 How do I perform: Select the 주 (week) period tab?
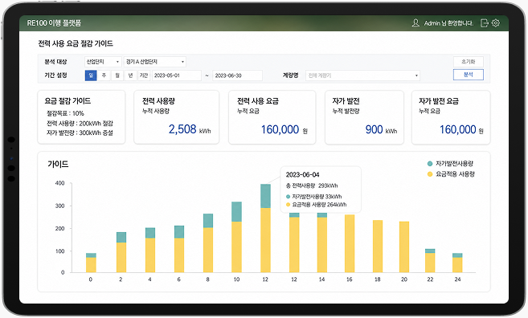(104, 75)
